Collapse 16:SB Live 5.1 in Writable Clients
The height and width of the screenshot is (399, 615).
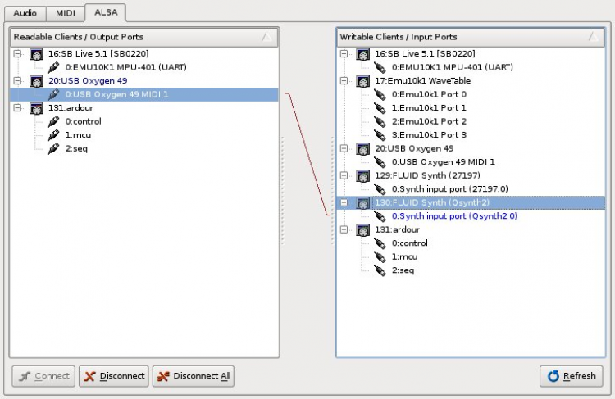click(344, 53)
